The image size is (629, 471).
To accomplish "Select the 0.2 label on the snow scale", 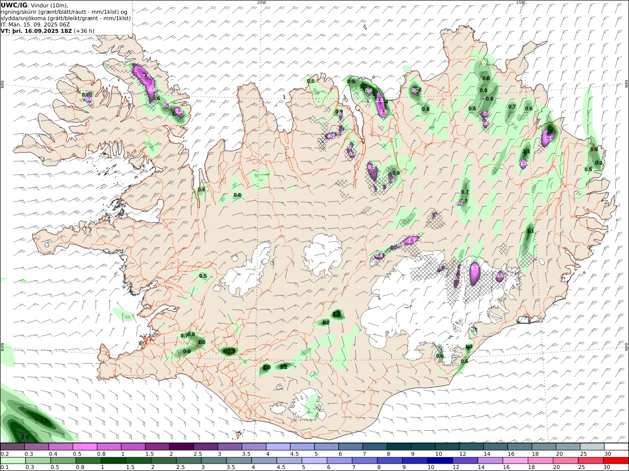I will point(4,454).
